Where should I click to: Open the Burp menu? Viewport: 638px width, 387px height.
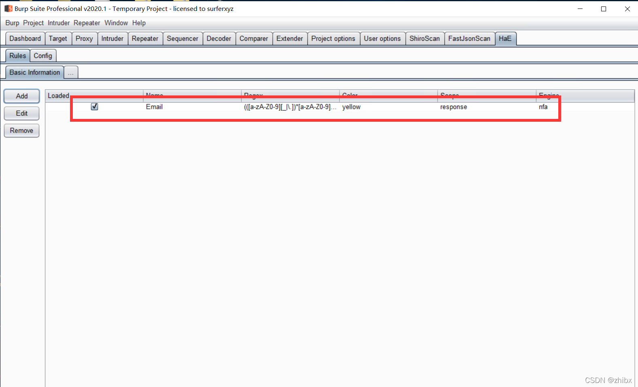tap(12, 23)
